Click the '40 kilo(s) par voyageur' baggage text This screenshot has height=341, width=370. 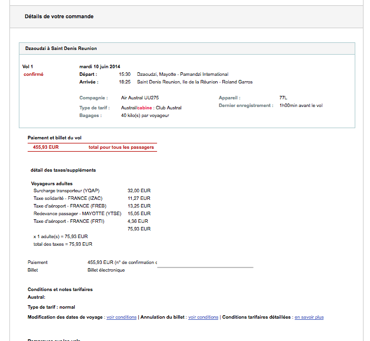[145, 116]
